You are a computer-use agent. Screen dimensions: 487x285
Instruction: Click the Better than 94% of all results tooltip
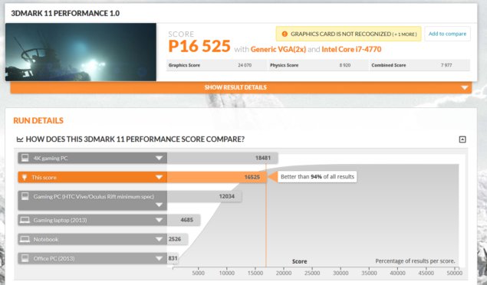(x=317, y=177)
